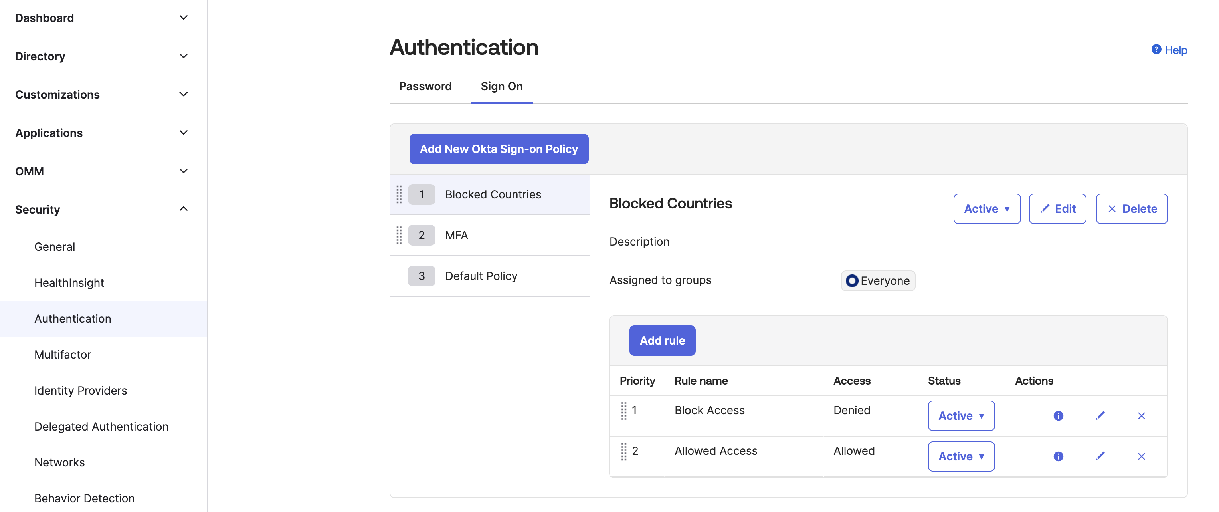Click the Edit pencil for Allowed Access rule
1219x512 pixels.
[1100, 456]
